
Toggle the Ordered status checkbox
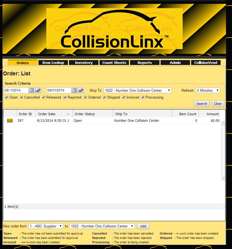[x=85, y=97]
